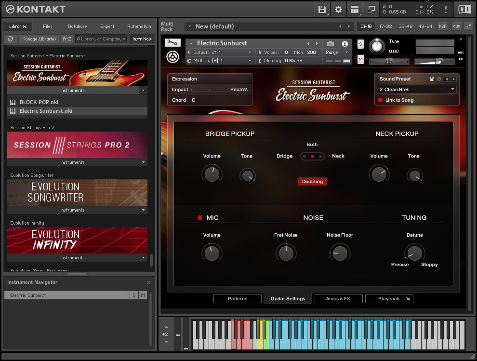This screenshot has height=361, width=477.
Task: Close the Instrument Navigator panel
Action: point(149,283)
